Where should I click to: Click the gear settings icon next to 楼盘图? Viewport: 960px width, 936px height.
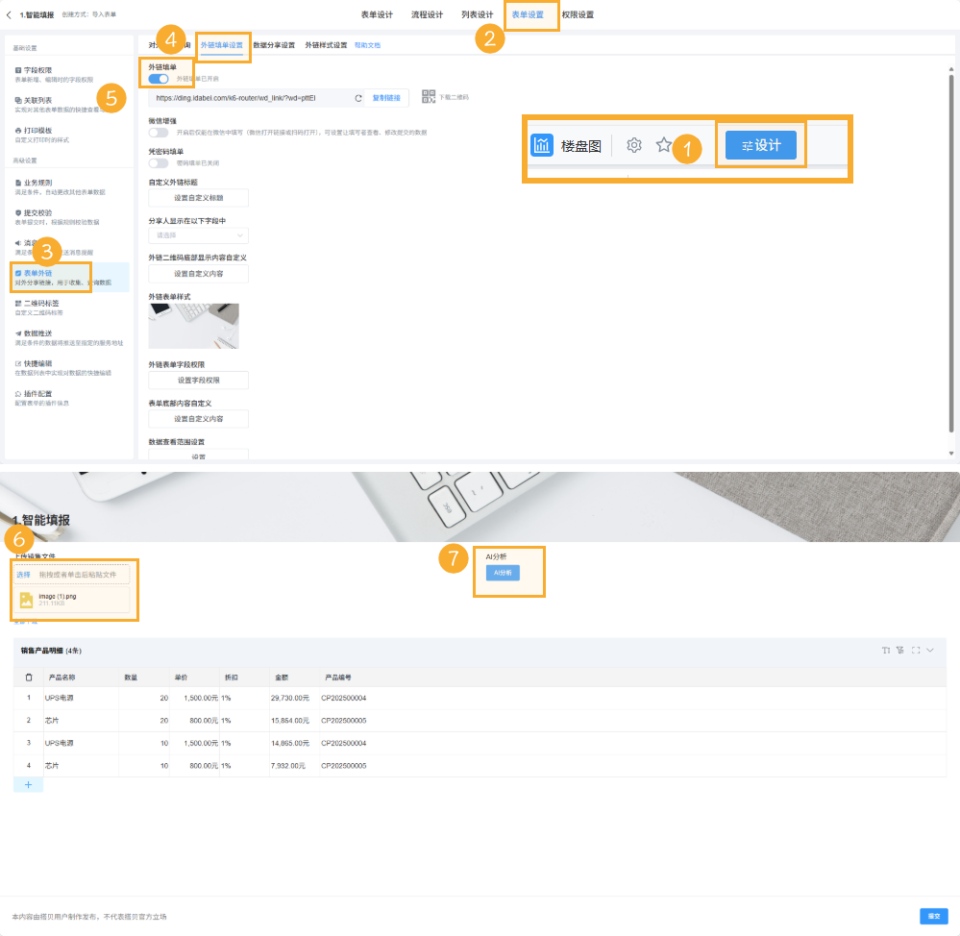coord(634,145)
